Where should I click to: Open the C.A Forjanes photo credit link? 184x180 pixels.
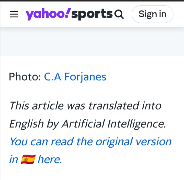tap(75, 77)
